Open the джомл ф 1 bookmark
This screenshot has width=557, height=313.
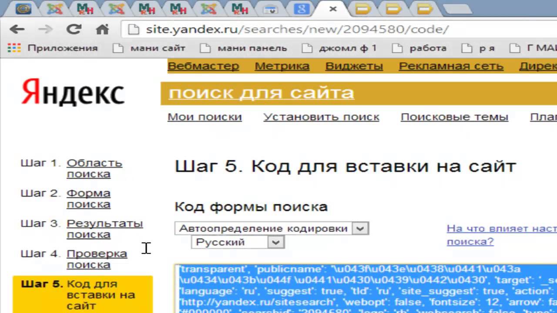(x=339, y=48)
